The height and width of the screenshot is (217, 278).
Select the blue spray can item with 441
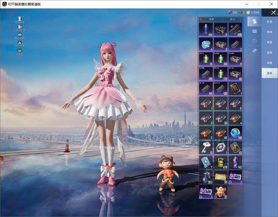tap(206, 30)
